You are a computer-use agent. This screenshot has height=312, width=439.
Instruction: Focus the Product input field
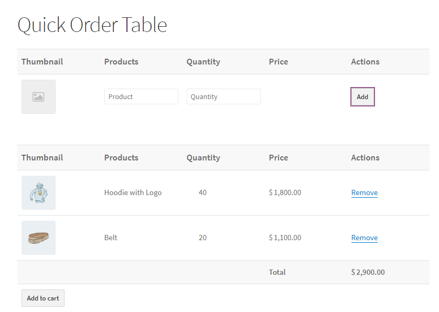pyautogui.click(x=141, y=96)
